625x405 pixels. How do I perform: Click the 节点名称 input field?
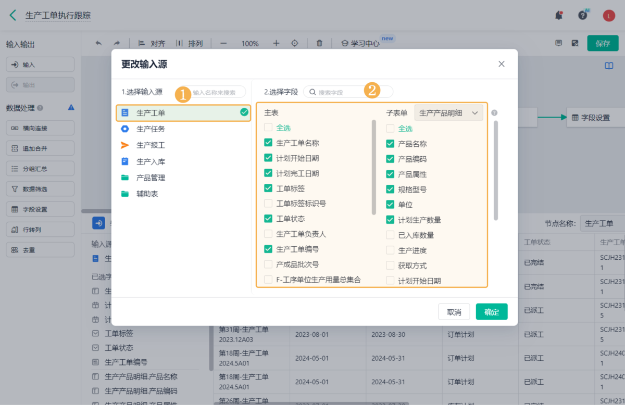pos(603,223)
